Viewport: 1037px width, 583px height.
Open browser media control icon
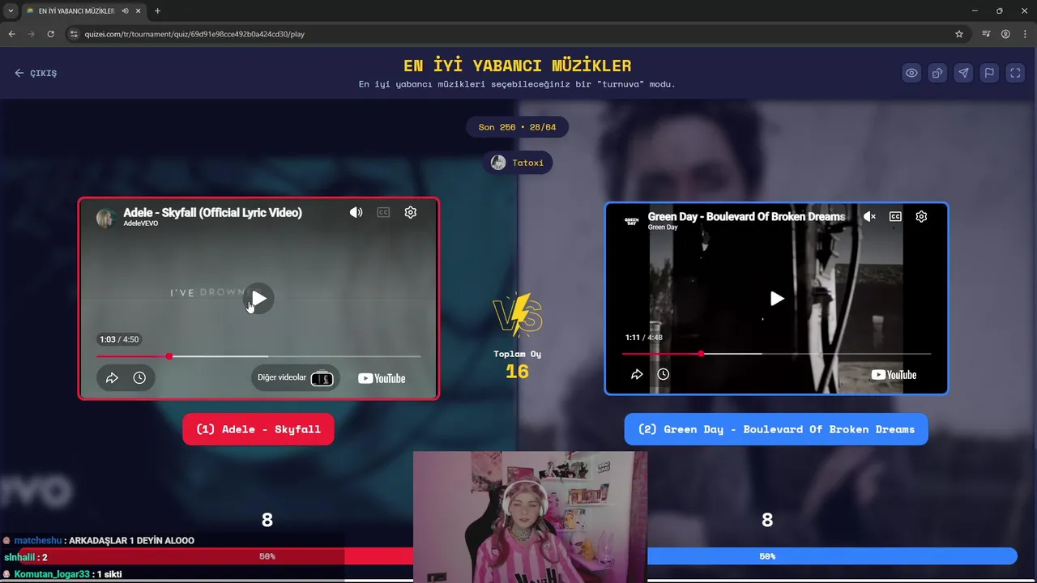(986, 34)
